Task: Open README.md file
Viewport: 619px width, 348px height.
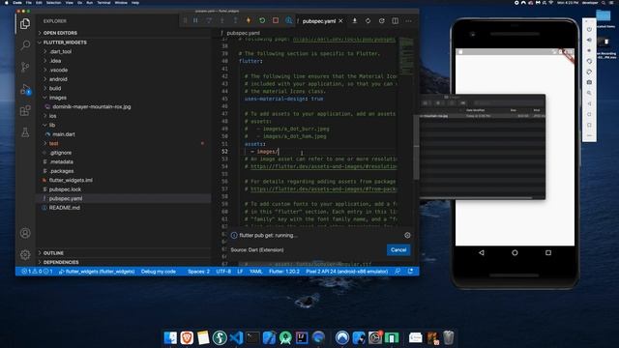Action: coord(65,208)
